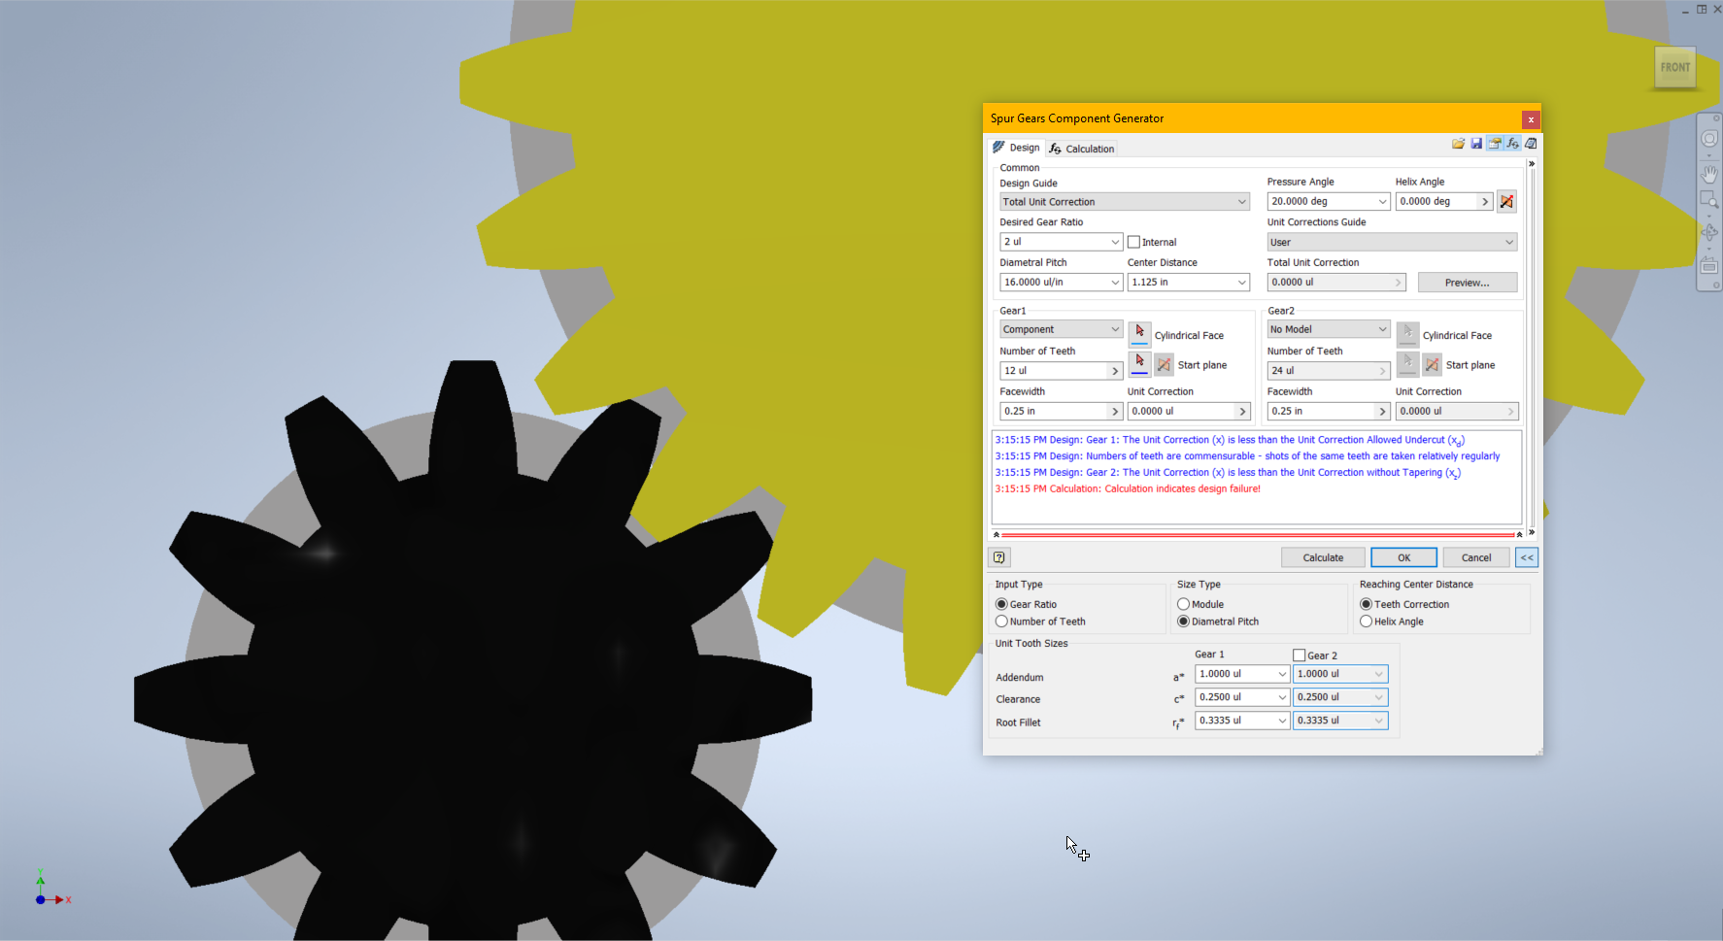
Task: Select Gear1 start plane arrow icon
Action: click(x=1139, y=365)
